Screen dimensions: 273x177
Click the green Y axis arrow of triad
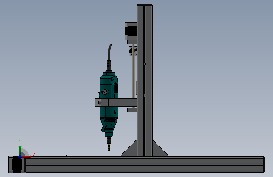click(20, 150)
